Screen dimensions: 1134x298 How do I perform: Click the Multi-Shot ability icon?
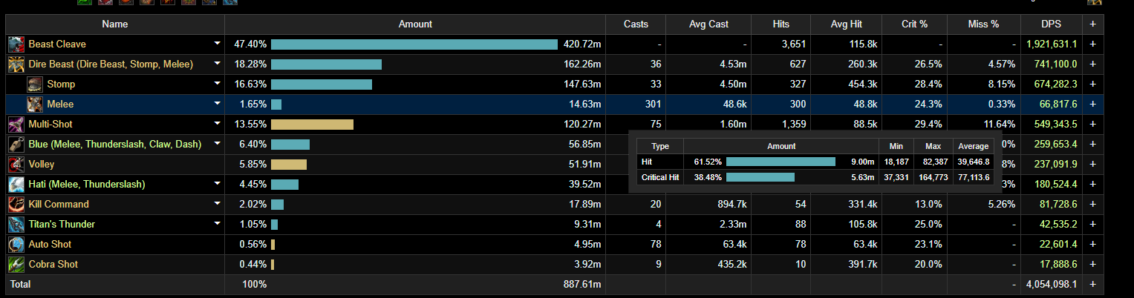pyautogui.click(x=16, y=125)
